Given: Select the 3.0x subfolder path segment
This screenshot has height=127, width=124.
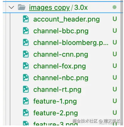Looking at the screenshot, I should pyautogui.click(x=81, y=8).
